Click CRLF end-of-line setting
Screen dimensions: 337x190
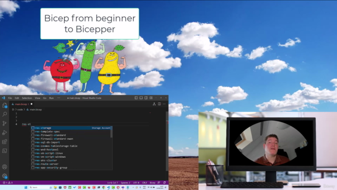click(x=144, y=183)
